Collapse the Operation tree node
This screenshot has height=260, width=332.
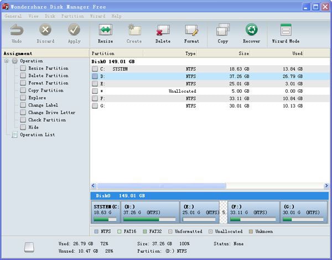coord(6,61)
